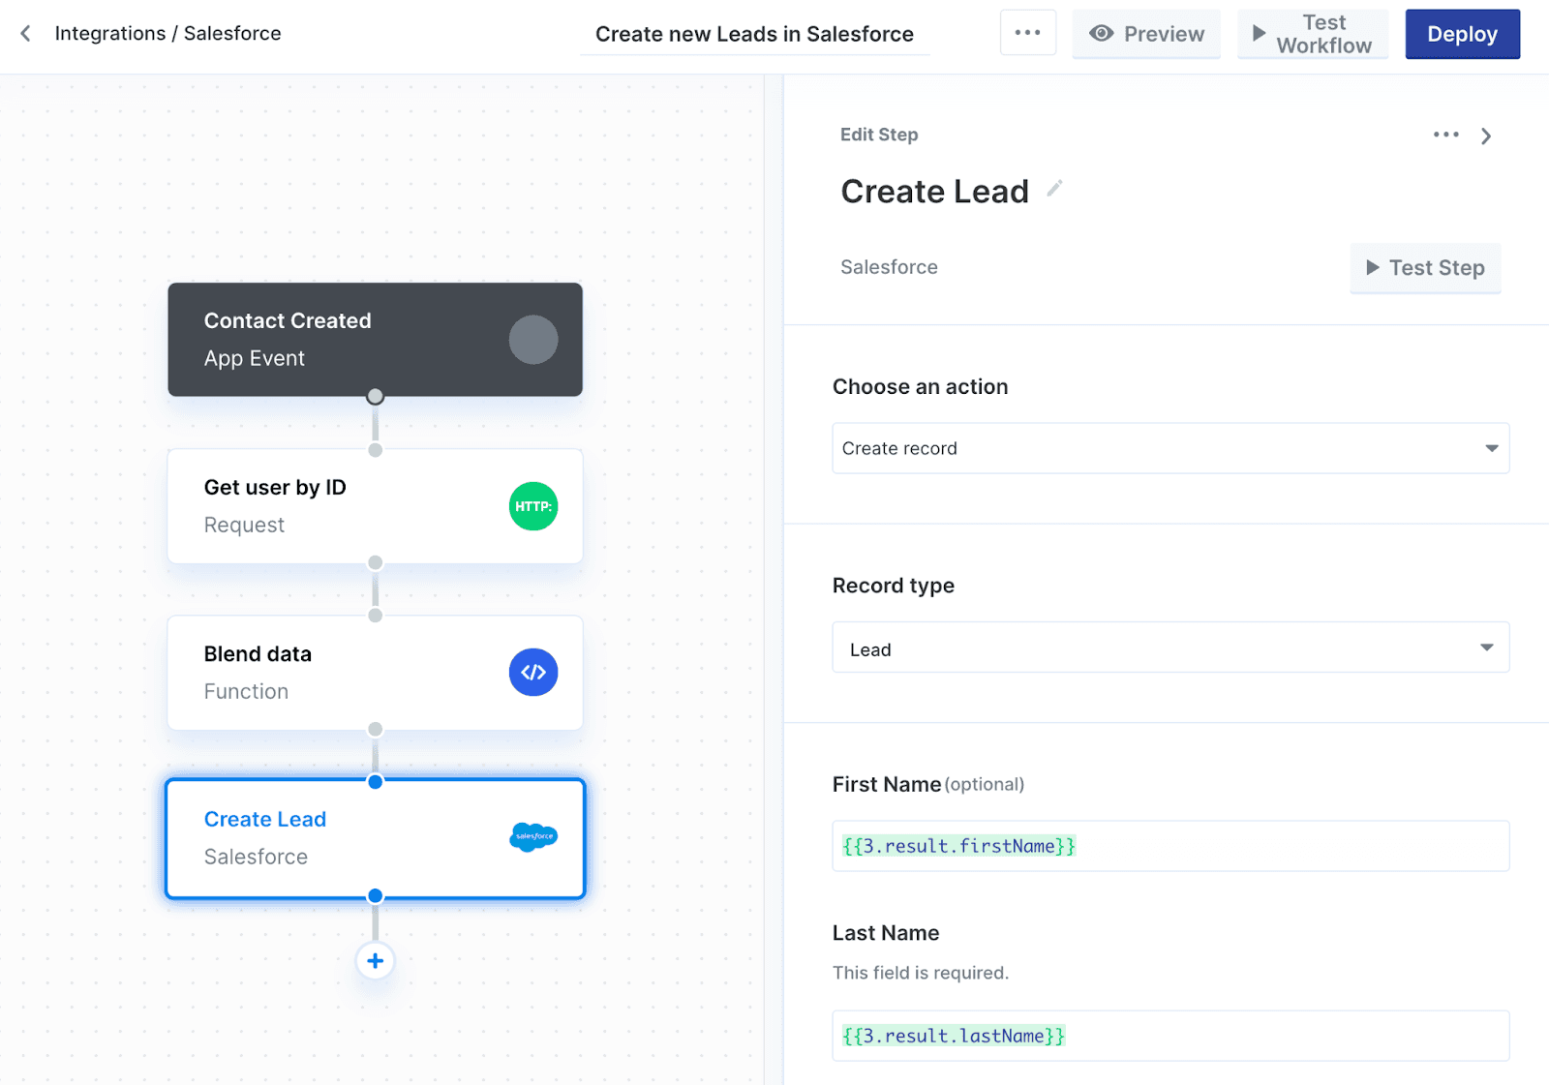
Task: Click the Salesforce breadcrumb text
Action: tap(232, 34)
